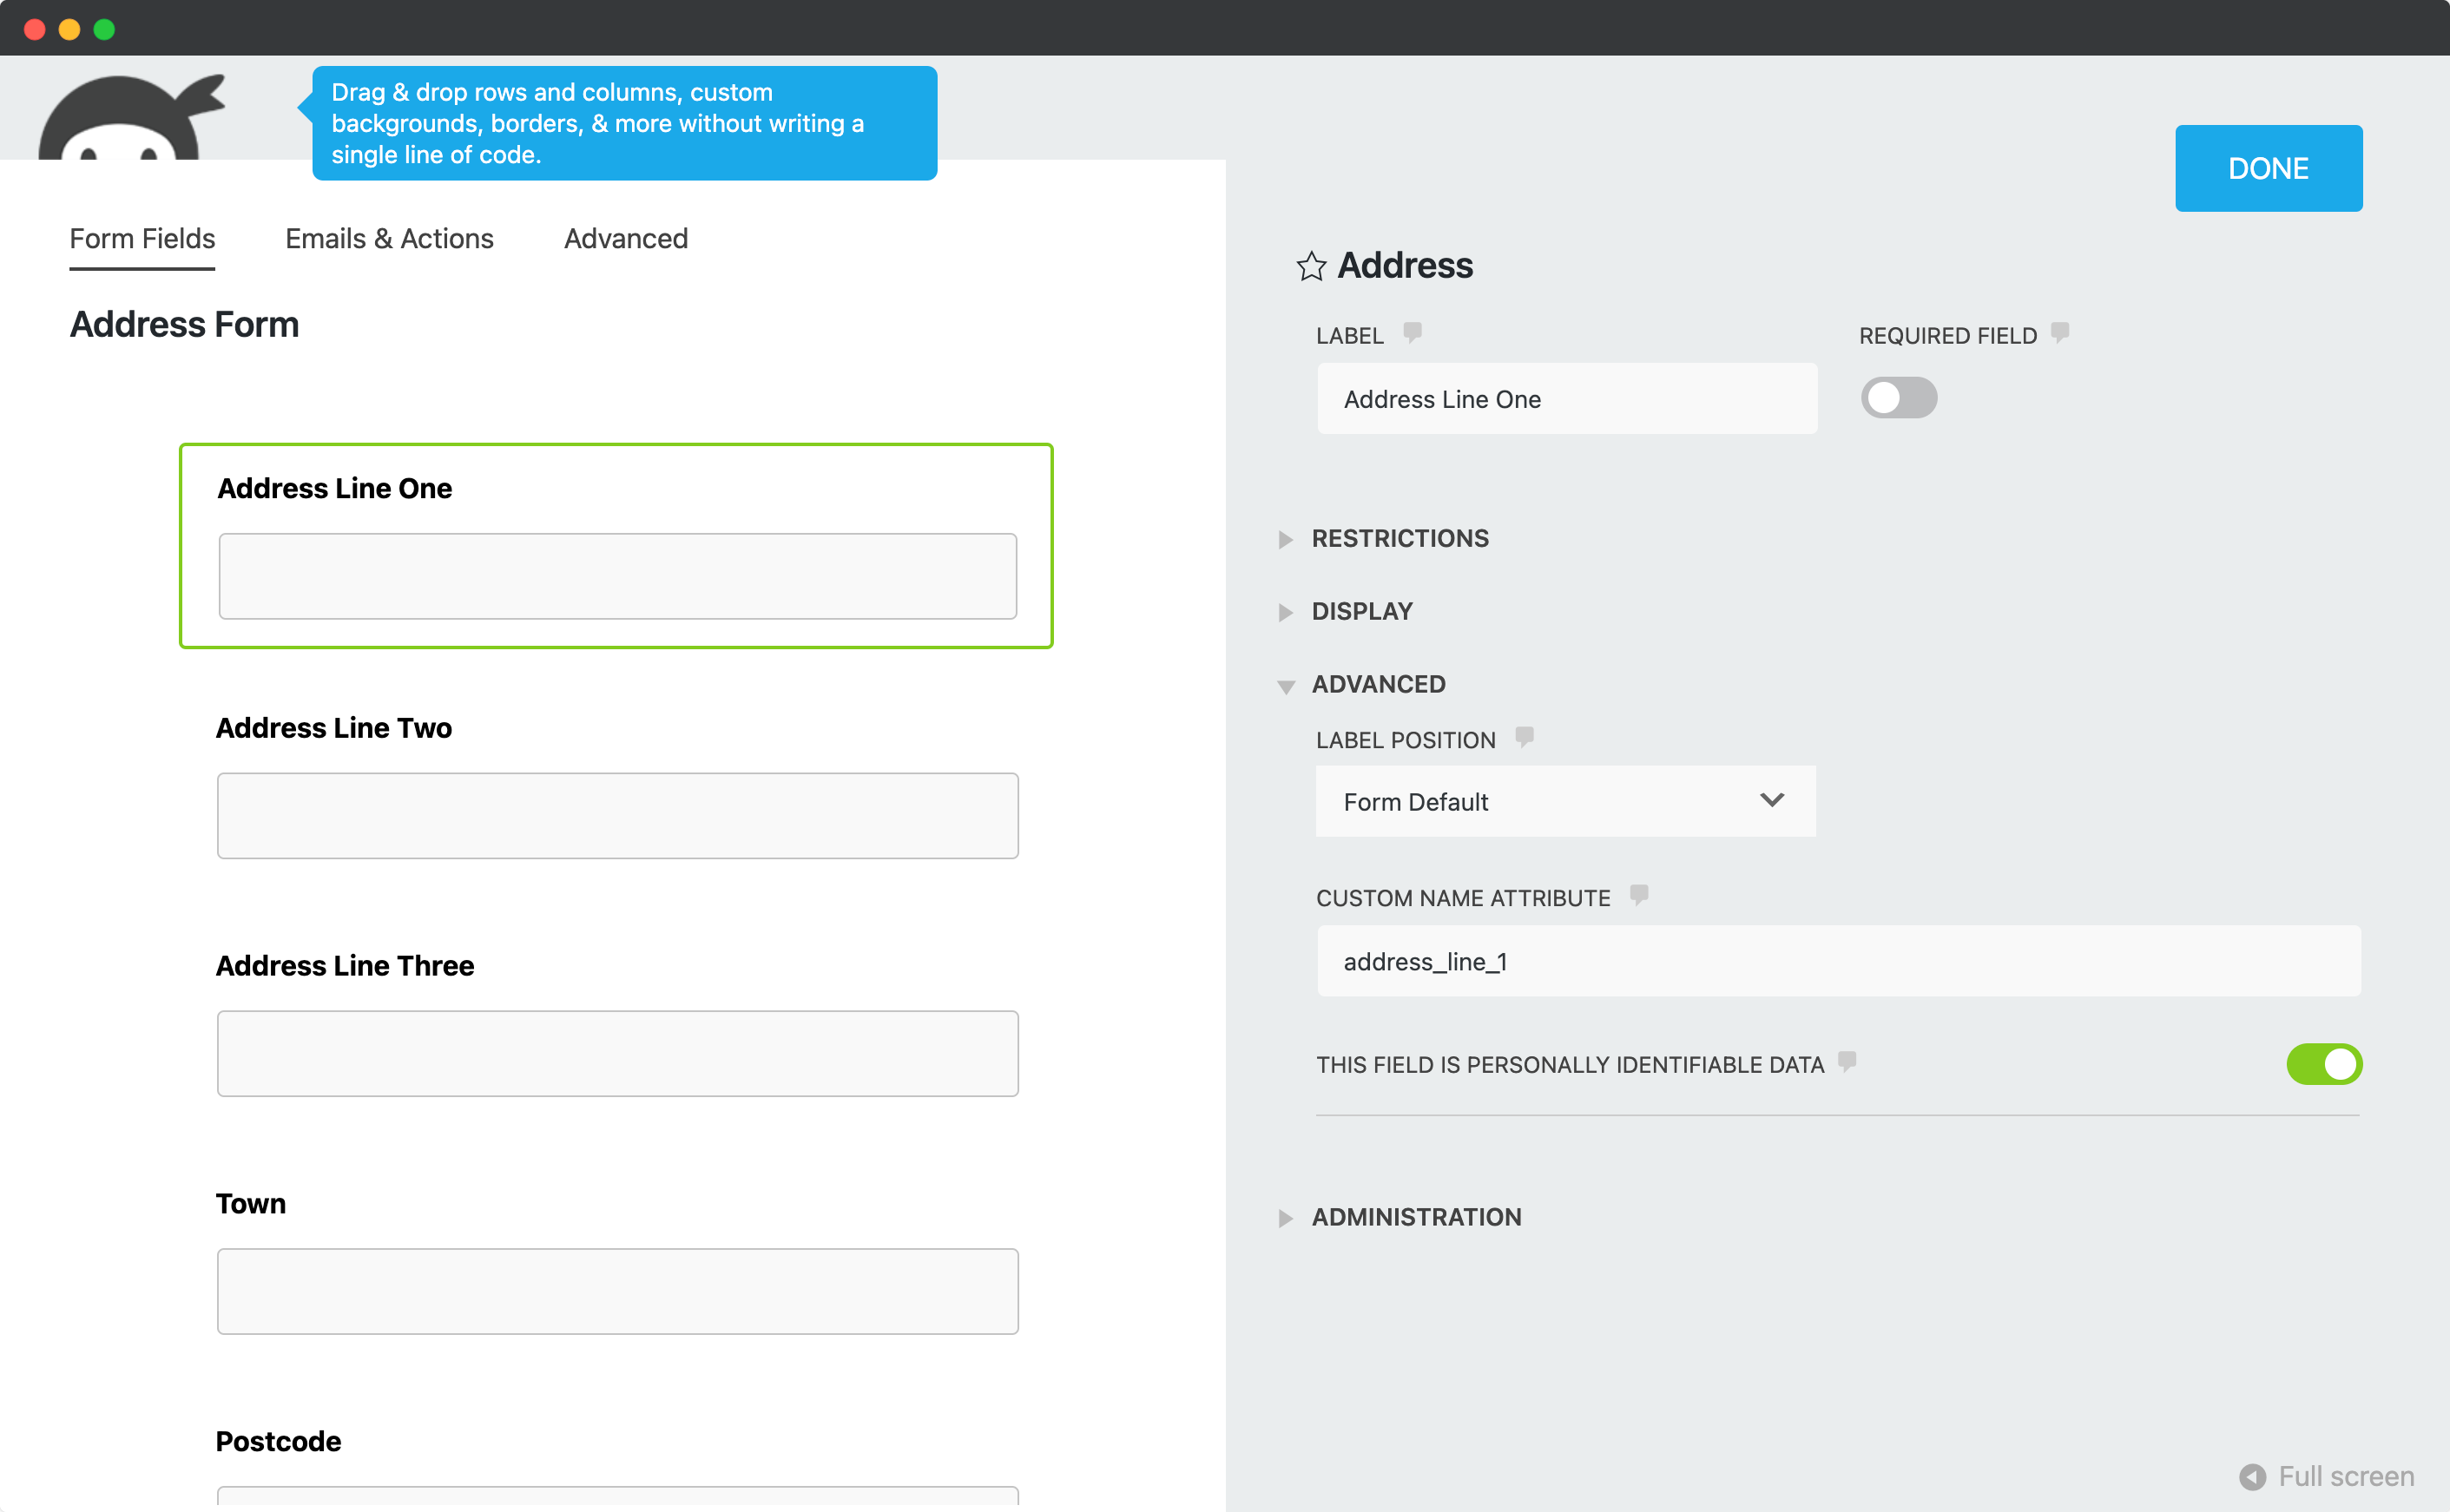Image resolution: width=2450 pixels, height=1512 pixels.
Task: Click the Full screen arrow icon
Action: pos(2253,1476)
